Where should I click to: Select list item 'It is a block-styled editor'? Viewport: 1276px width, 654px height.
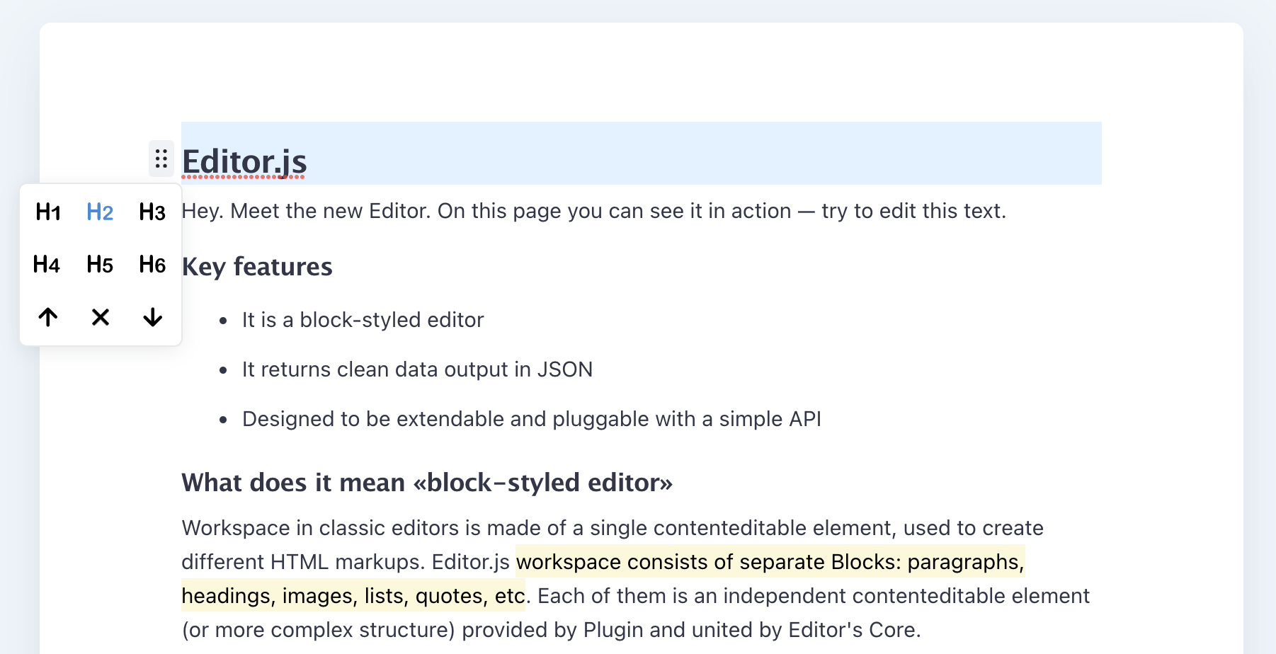pyautogui.click(x=363, y=320)
